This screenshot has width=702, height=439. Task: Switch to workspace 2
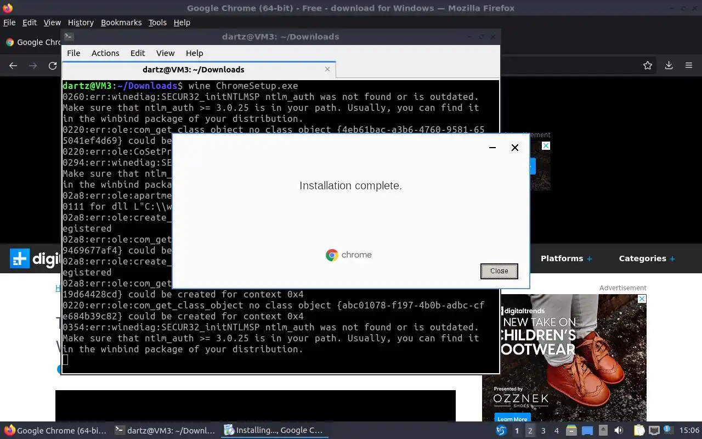pyautogui.click(x=530, y=431)
